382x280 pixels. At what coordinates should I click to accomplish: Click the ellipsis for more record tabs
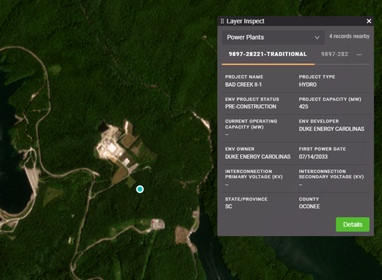point(359,55)
